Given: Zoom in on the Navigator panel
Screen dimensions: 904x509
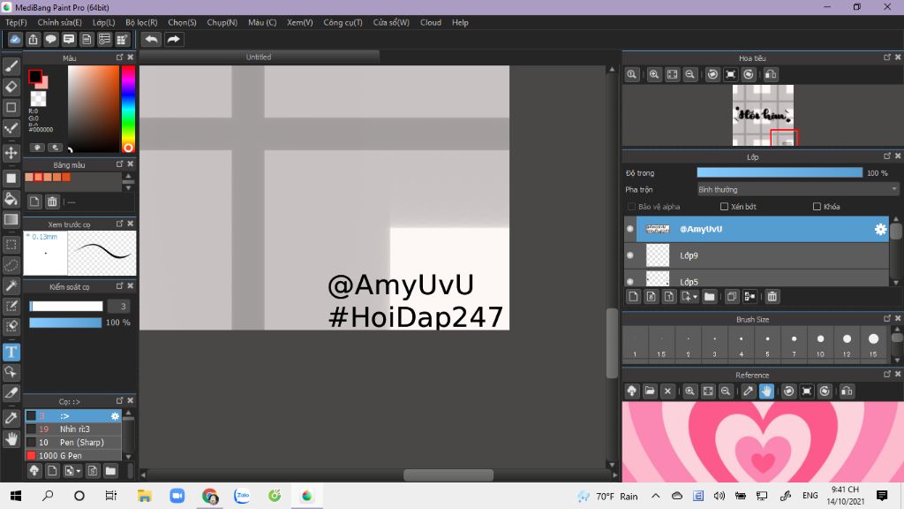Looking at the screenshot, I should coord(654,74).
